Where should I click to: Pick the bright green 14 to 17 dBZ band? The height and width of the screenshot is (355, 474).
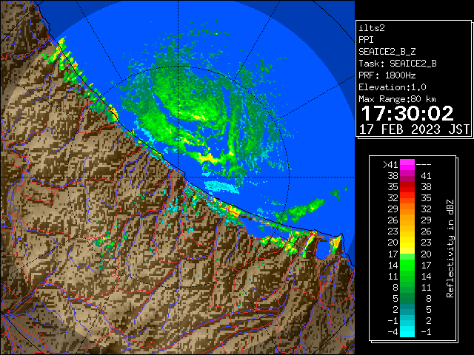click(x=407, y=265)
